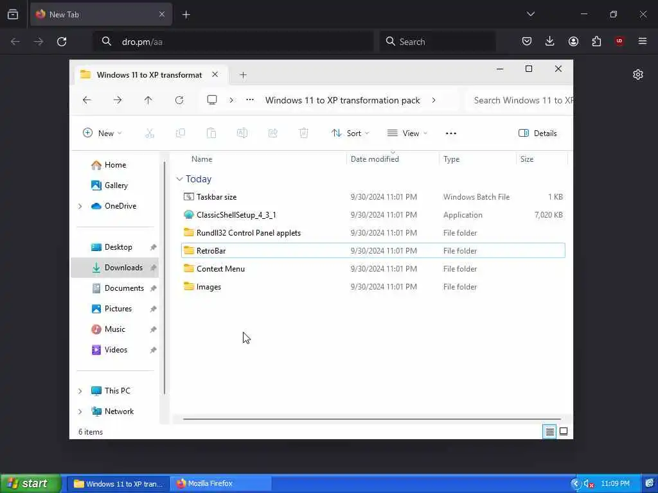Reload the Firefox page

click(62, 42)
